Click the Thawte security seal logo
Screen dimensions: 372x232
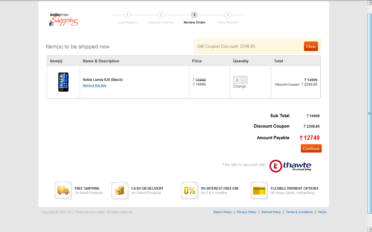pos(290,166)
